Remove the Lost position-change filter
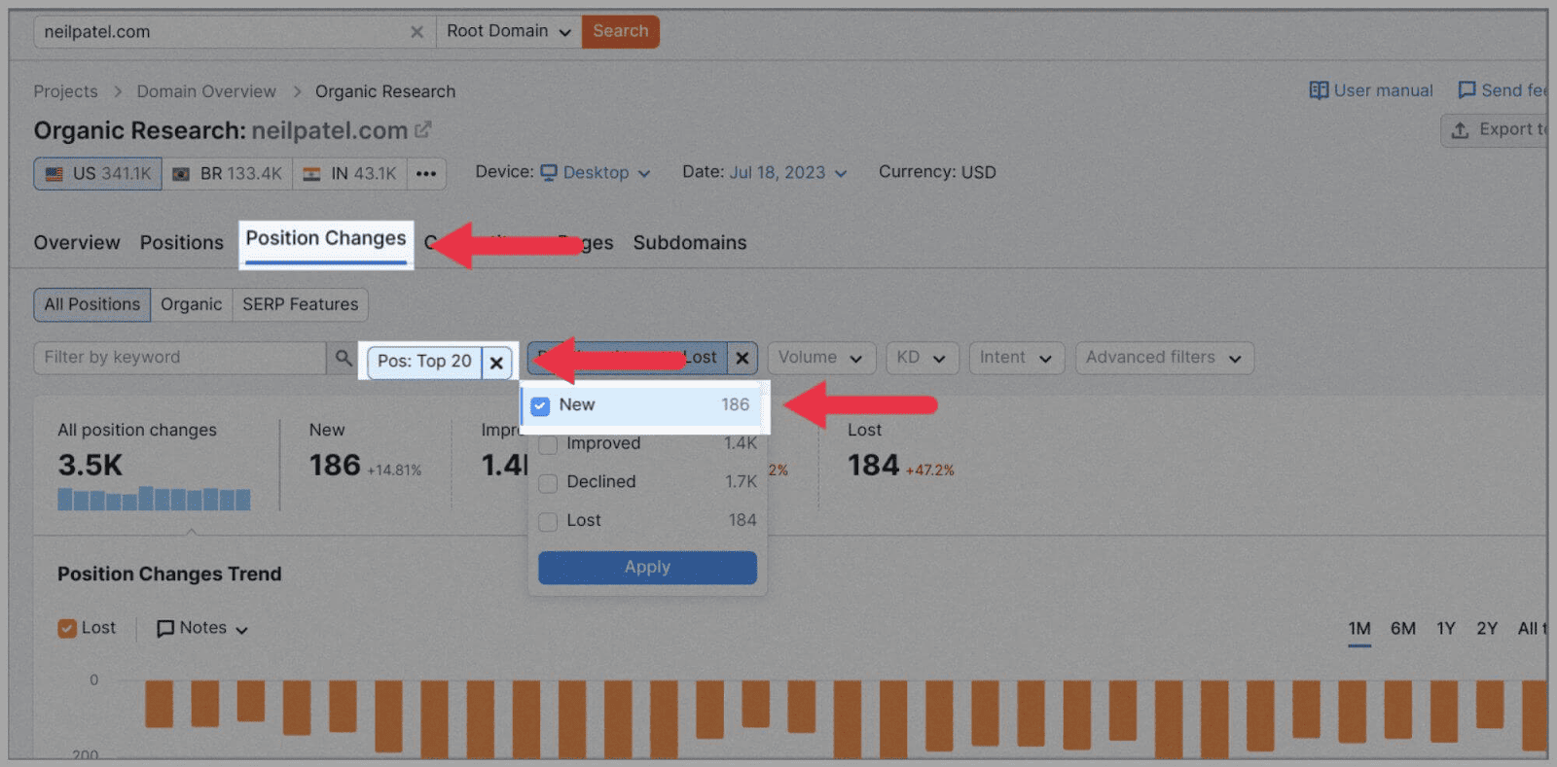 click(x=742, y=358)
